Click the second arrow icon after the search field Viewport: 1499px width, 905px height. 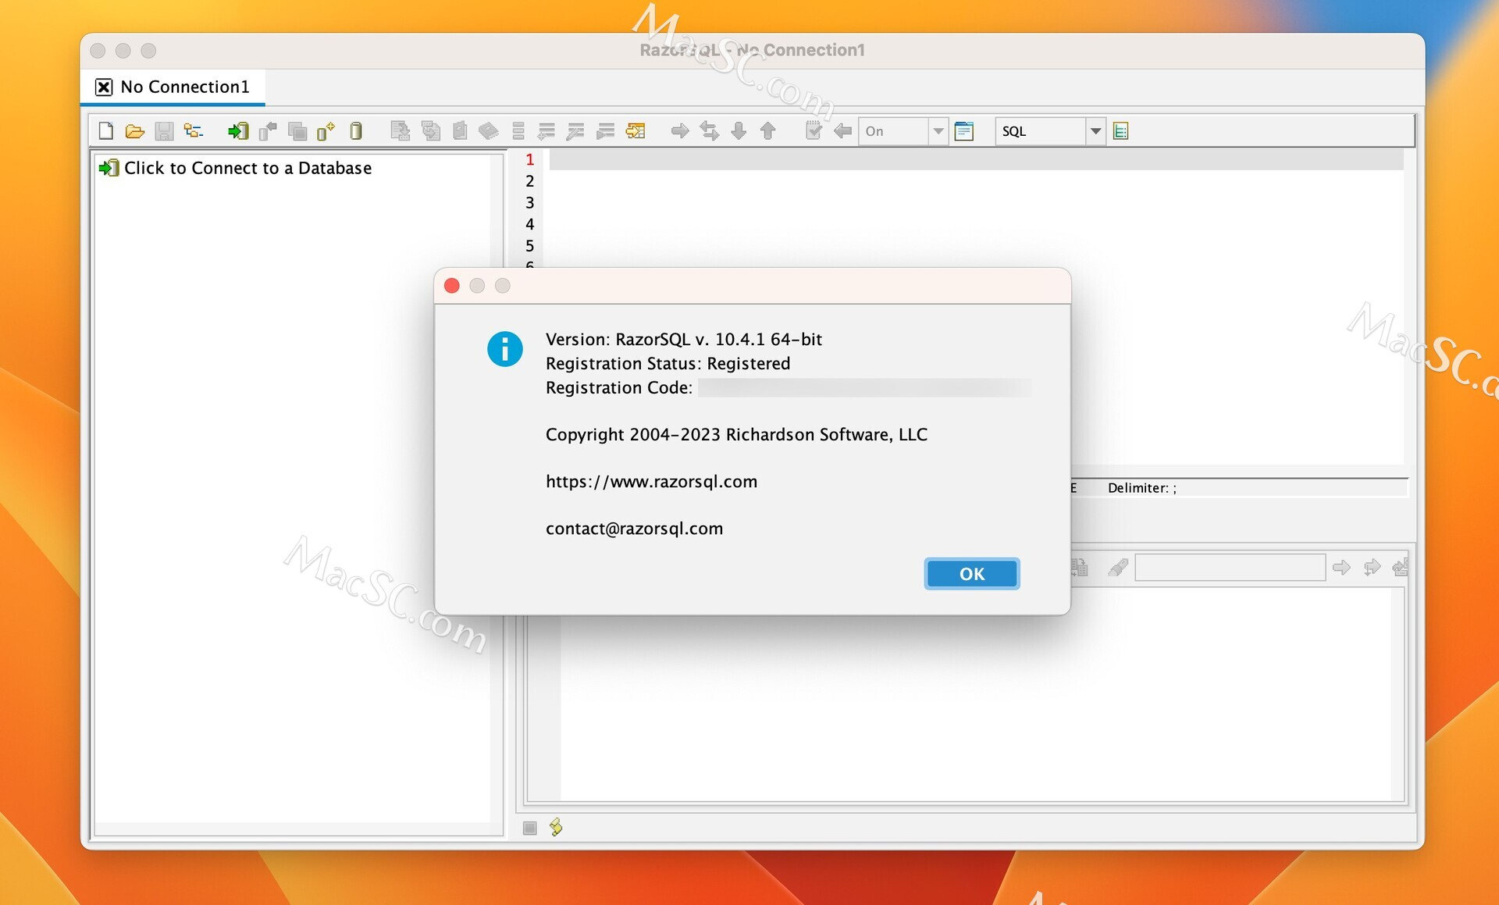[1372, 568]
